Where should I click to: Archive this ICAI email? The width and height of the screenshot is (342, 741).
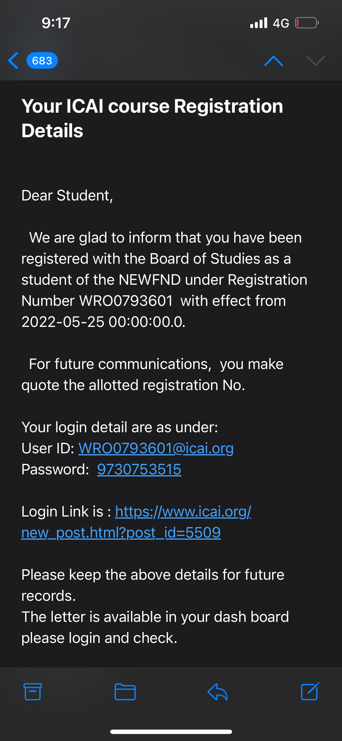click(32, 692)
